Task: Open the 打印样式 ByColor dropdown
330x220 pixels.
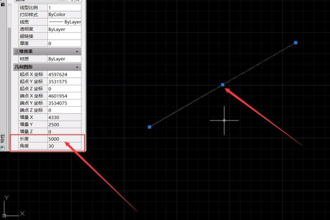Action: [x=65, y=15]
